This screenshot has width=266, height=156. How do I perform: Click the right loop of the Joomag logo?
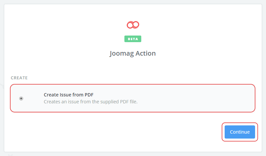point(136,25)
